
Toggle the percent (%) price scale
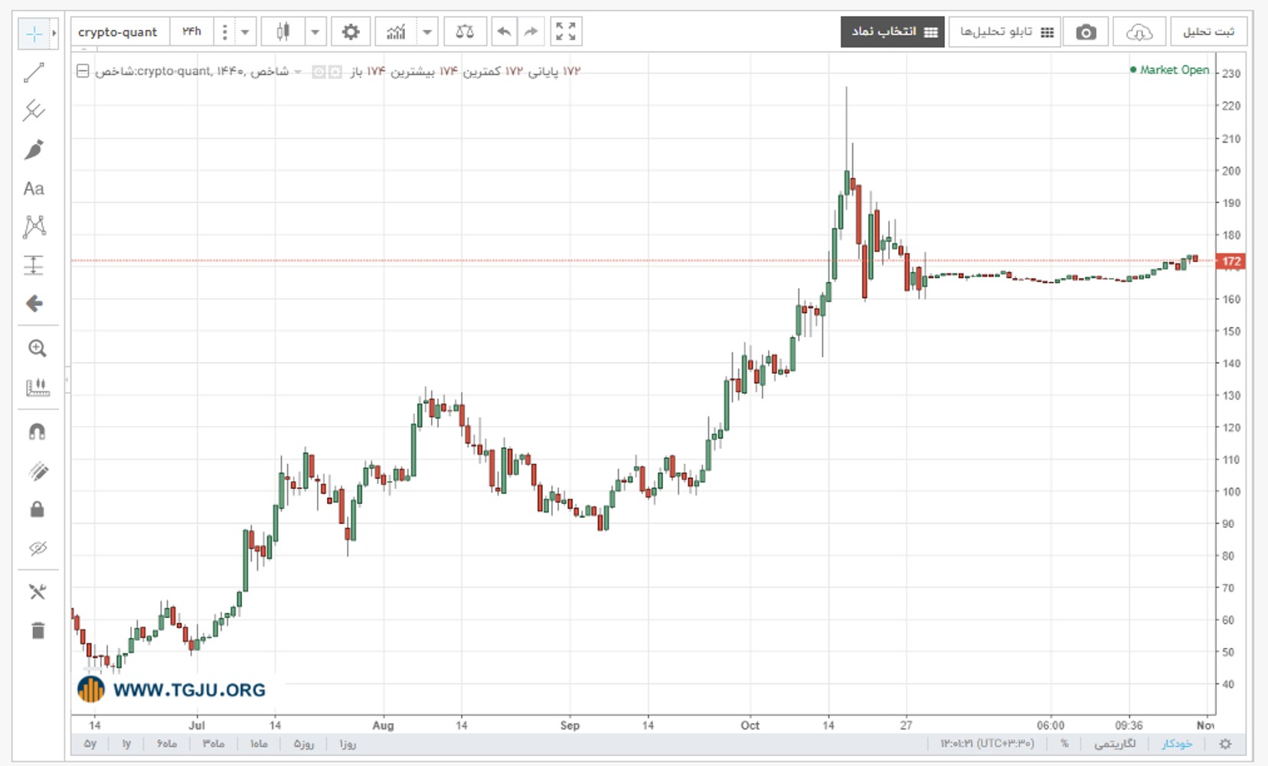click(1064, 744)
